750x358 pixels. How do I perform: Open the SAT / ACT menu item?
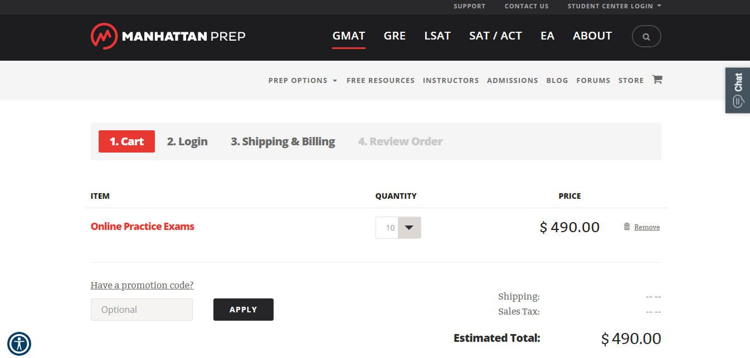(x=495, y=36)
